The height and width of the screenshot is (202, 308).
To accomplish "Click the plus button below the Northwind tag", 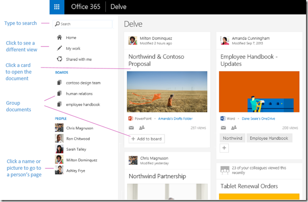I will coord(224,148).
